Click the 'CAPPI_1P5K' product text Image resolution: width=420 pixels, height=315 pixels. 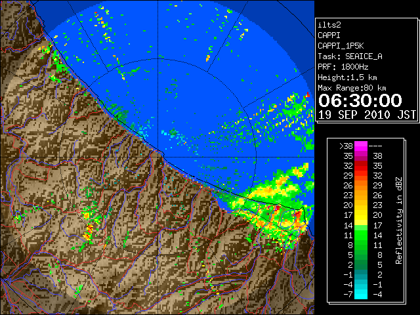341,46
